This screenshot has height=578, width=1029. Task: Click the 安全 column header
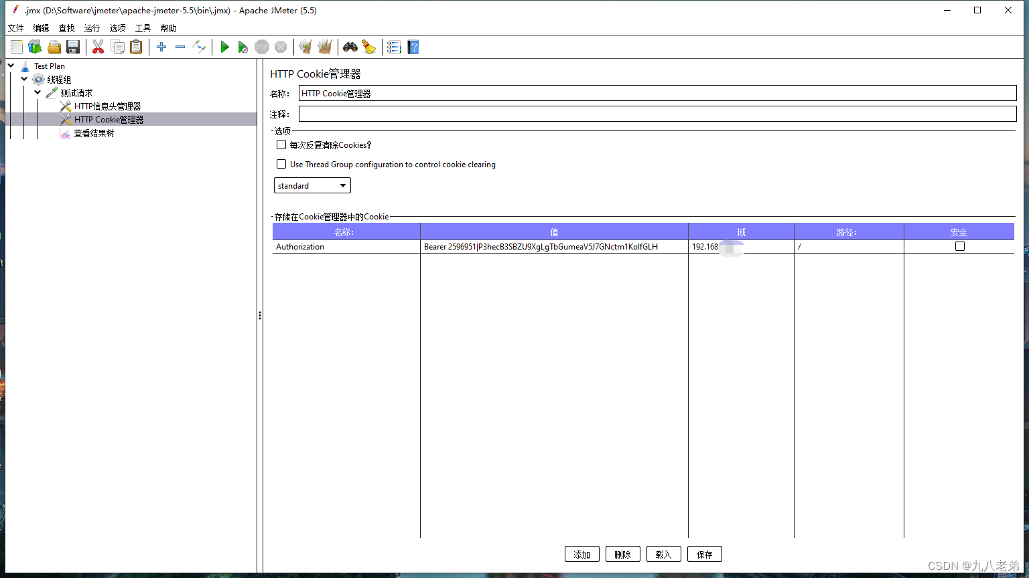click(x=959, y=231)
